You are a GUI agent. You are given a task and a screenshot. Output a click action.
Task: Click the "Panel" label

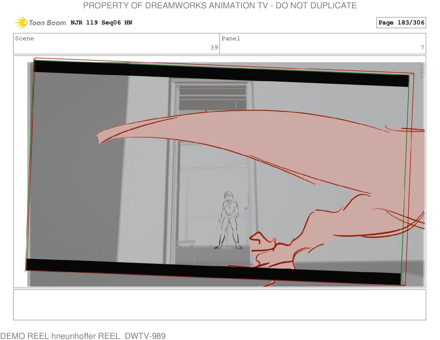(x=231, y=38)
